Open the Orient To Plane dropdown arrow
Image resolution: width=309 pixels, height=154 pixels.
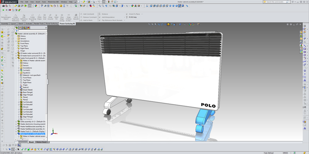(142, 14)
